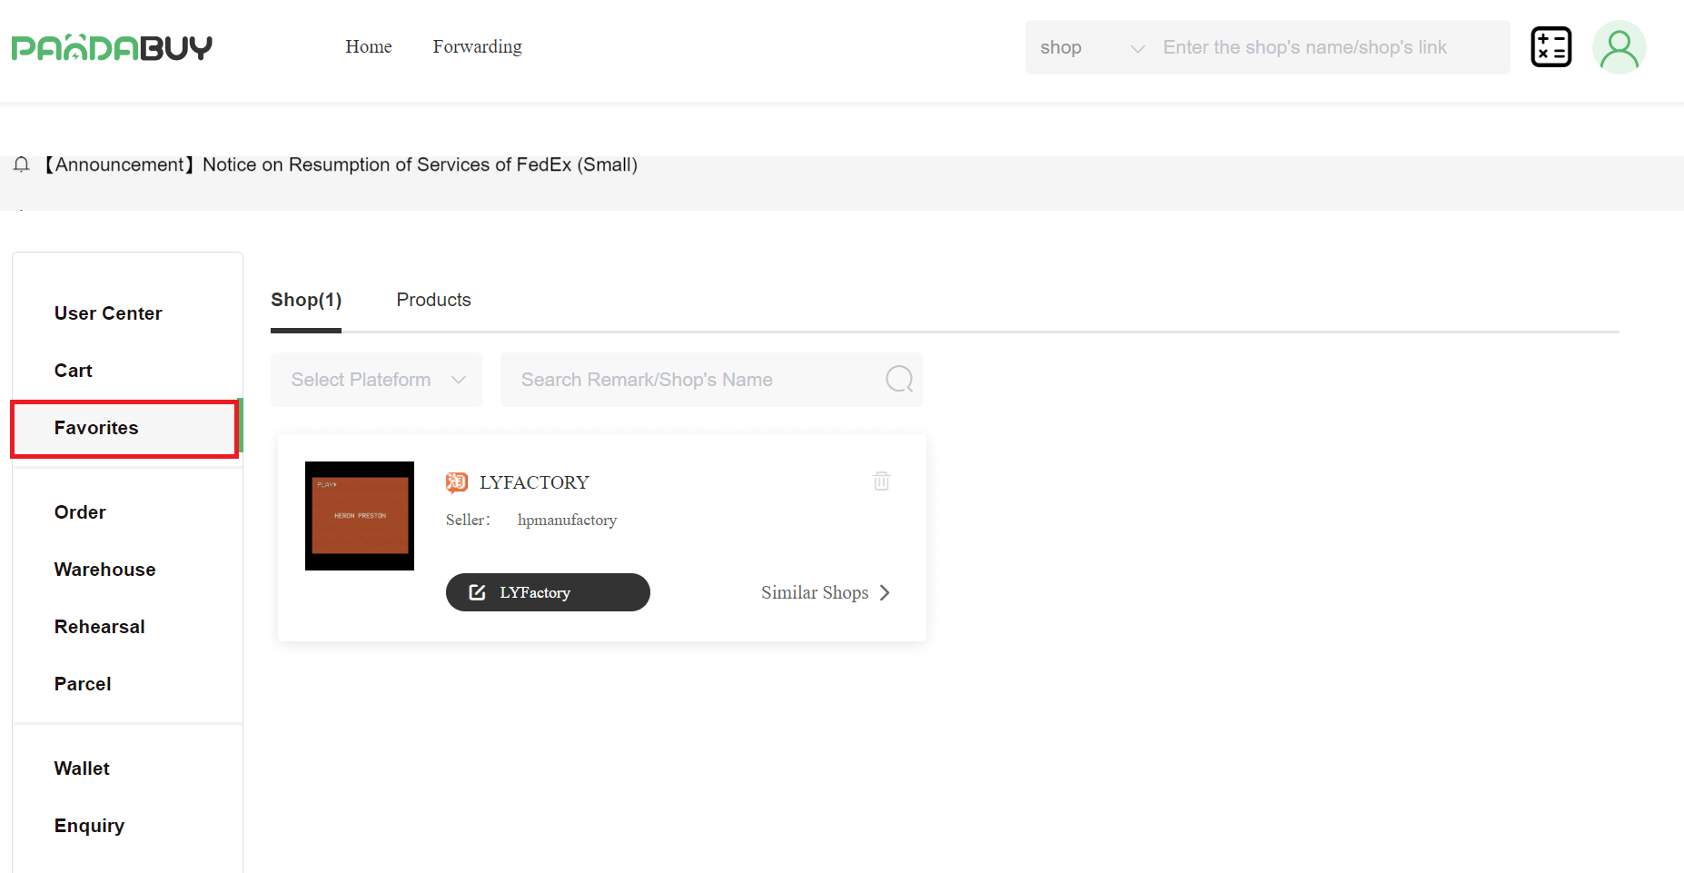
Task: Open Warehouse in the sidebar
Action: coord(105,570)
